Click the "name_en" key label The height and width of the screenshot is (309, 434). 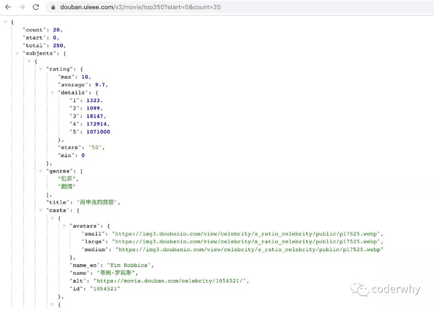click(x=85, y=265)
